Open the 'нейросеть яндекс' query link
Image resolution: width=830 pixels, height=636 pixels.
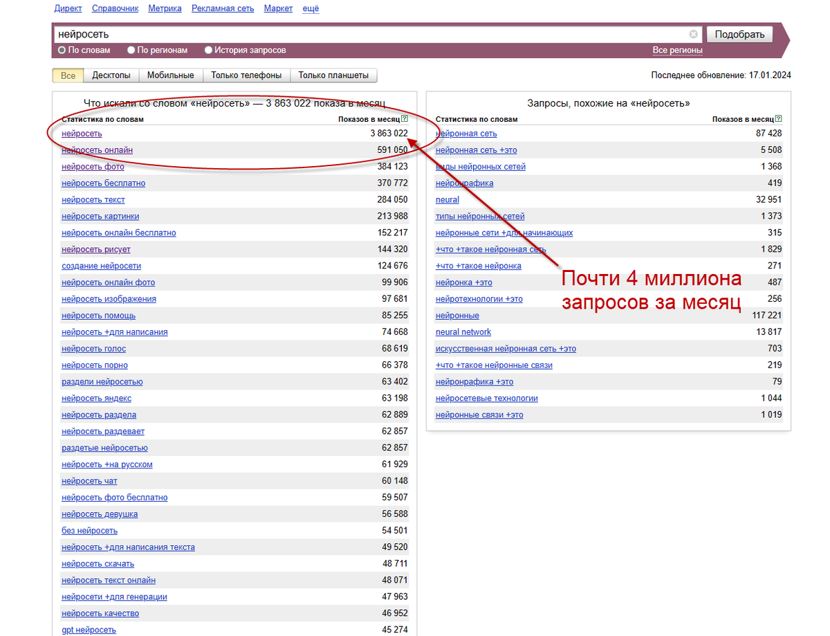pos(96,399)
